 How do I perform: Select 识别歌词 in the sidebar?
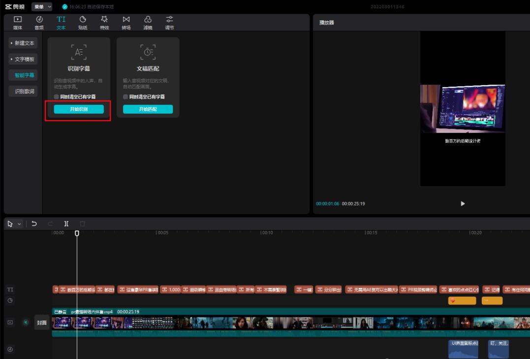[x=23, y=91]
